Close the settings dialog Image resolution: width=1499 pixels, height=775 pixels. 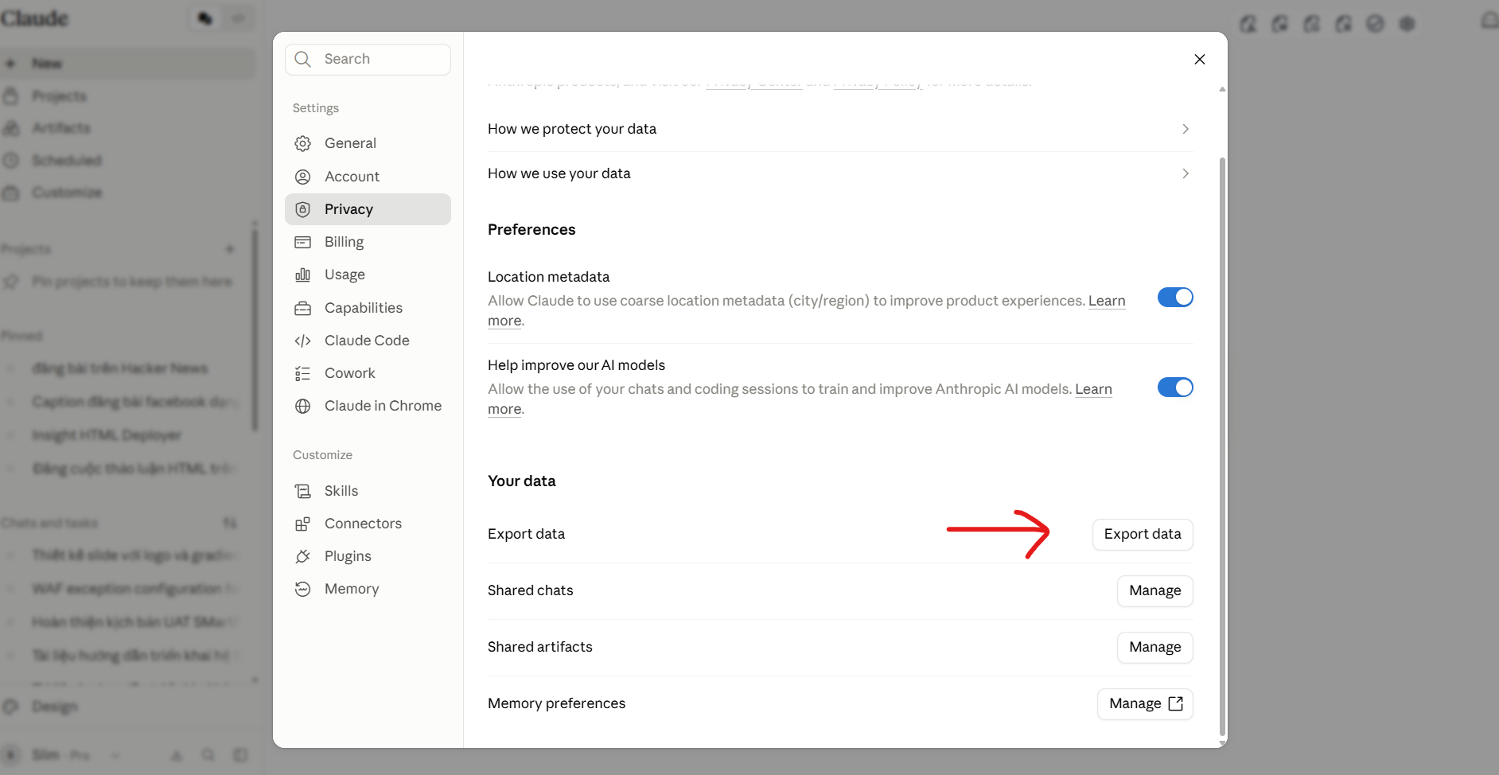click(x=1200, y=59)
